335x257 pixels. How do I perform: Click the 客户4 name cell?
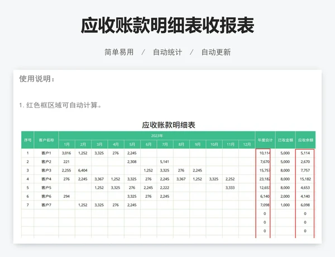point(46,179)
